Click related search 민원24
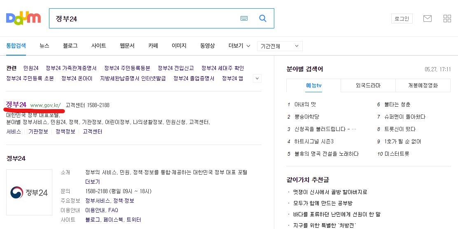This screenshot has height=229, width=458. [31, 68]
